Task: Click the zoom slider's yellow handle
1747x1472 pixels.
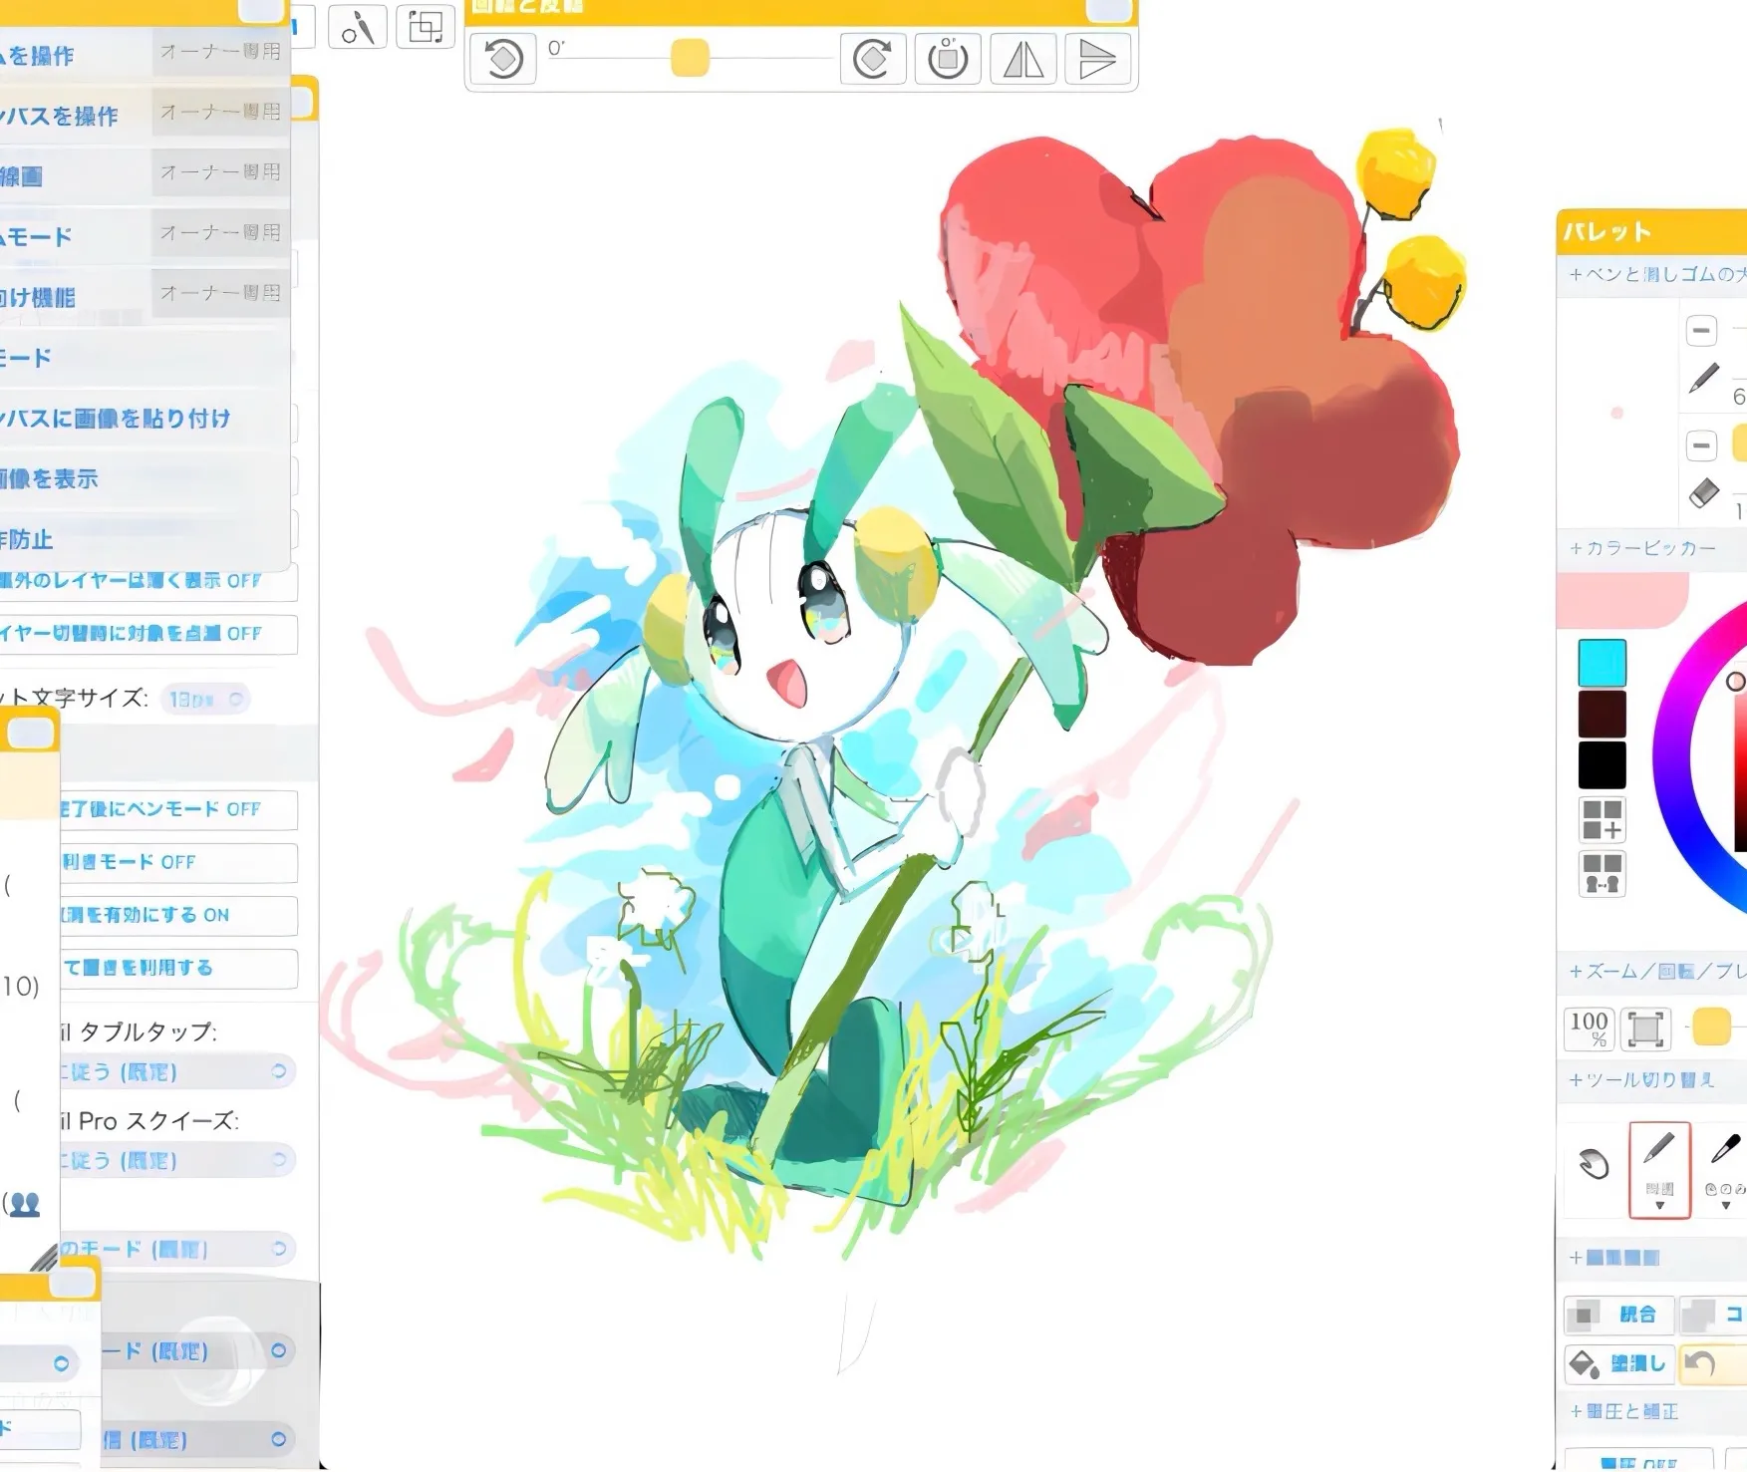Action: (1711, 1027)
